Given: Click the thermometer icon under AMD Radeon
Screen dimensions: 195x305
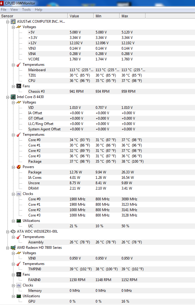Looking at the screenshot, I should tap(18, 264).
